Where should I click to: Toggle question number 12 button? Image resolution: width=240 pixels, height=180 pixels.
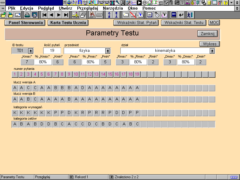(89, 74)
